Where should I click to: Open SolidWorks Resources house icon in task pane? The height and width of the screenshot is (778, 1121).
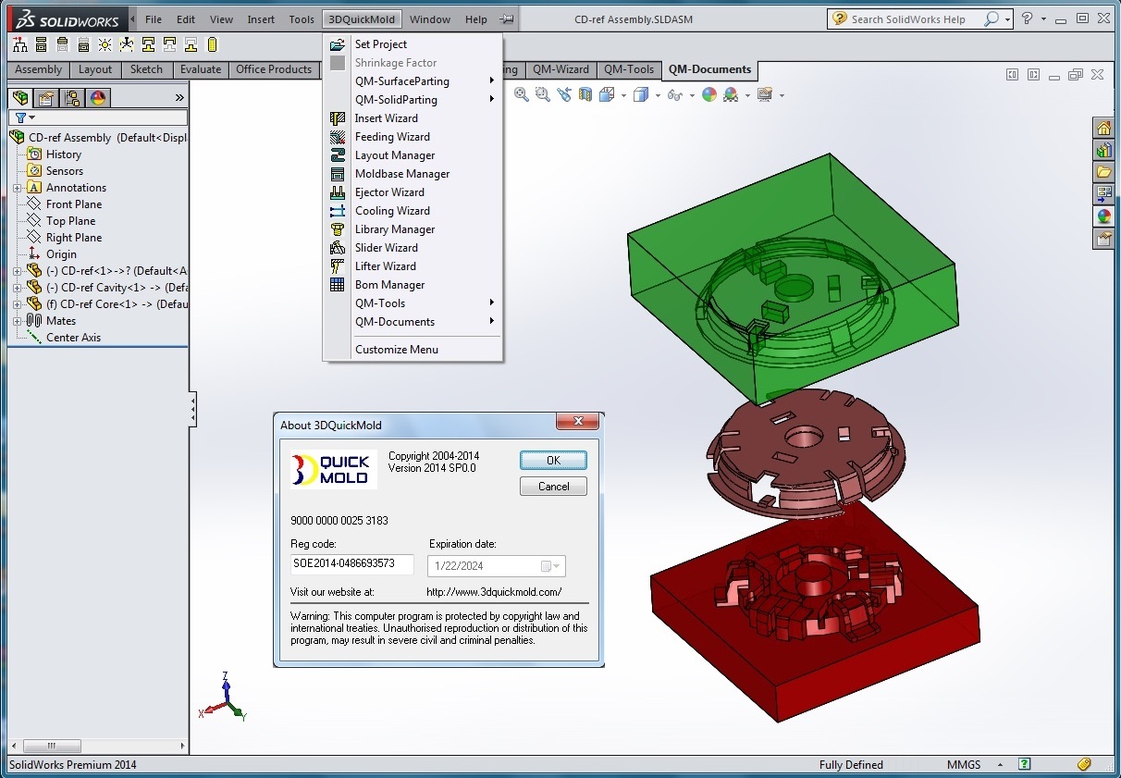tap(1103, 128)
